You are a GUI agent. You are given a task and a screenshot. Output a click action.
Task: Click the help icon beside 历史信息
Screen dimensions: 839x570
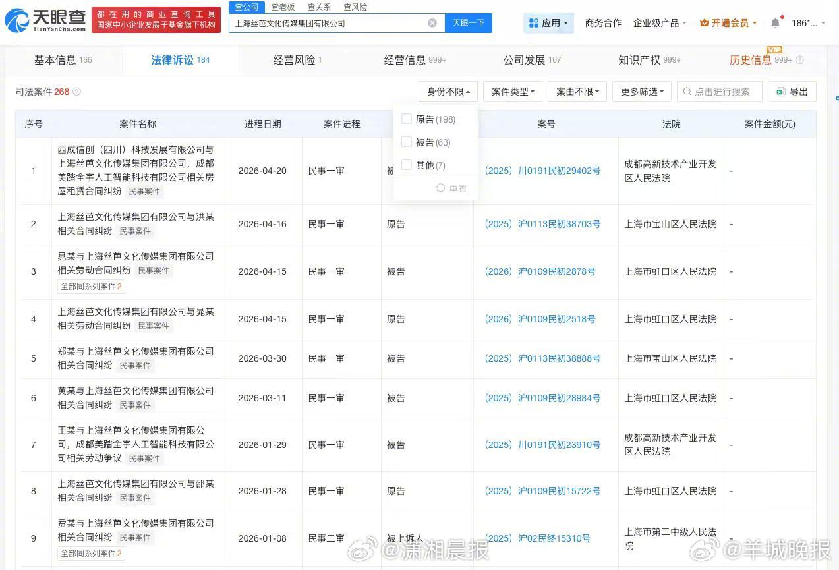[800, 60]
